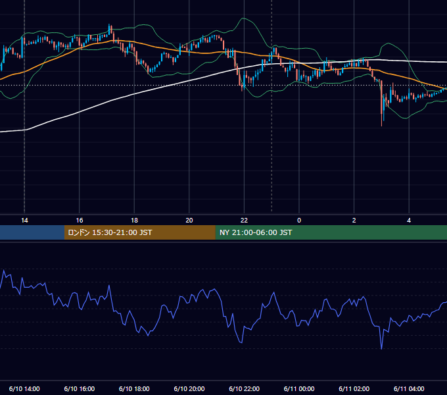Click the 0 hour label on price chart
This screenshot has width=447, height=395.
tap(299, 221)
